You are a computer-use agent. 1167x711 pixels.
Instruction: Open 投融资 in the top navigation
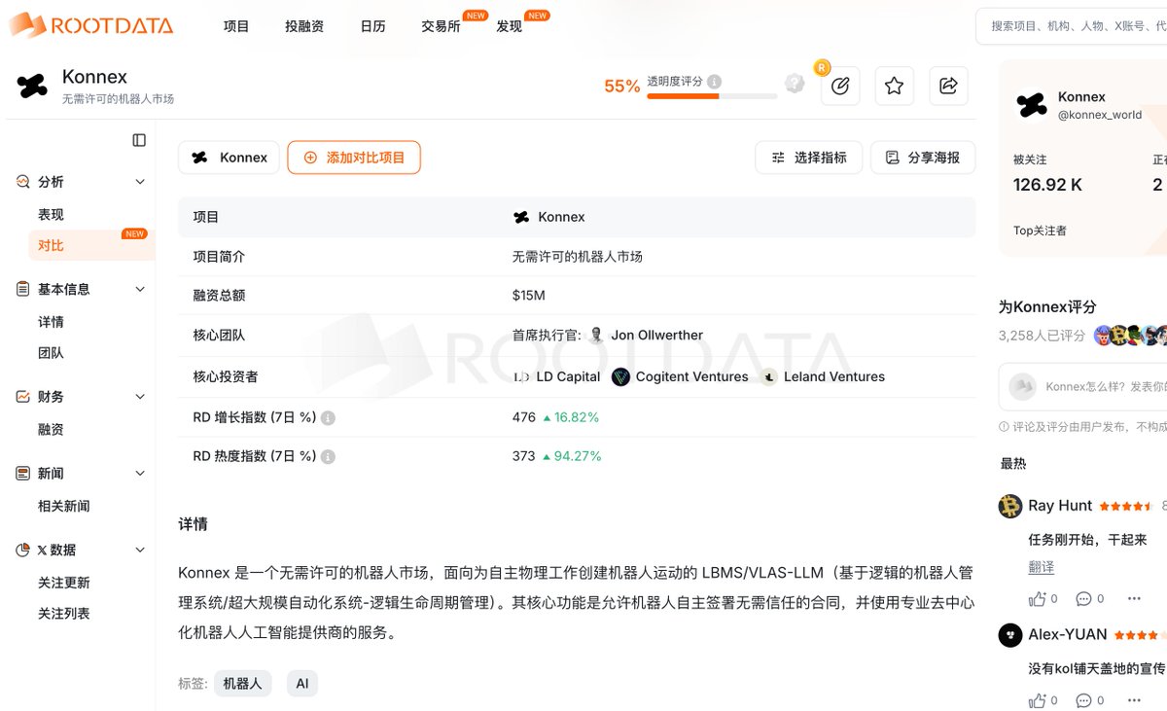coord(304,26)
